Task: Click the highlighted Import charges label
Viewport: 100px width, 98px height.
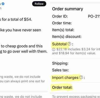Action: (x=65, y=78)
